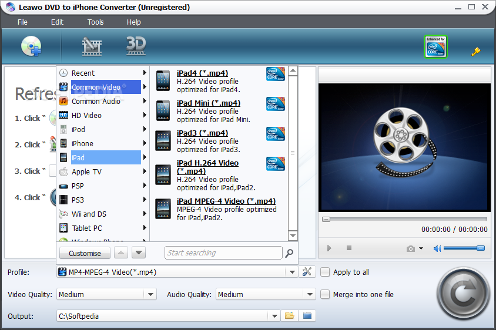Choose iPad MPEG-4 Video (*.mp4) profile
Viewport: 496px width, 330px height.
(226, 201)
